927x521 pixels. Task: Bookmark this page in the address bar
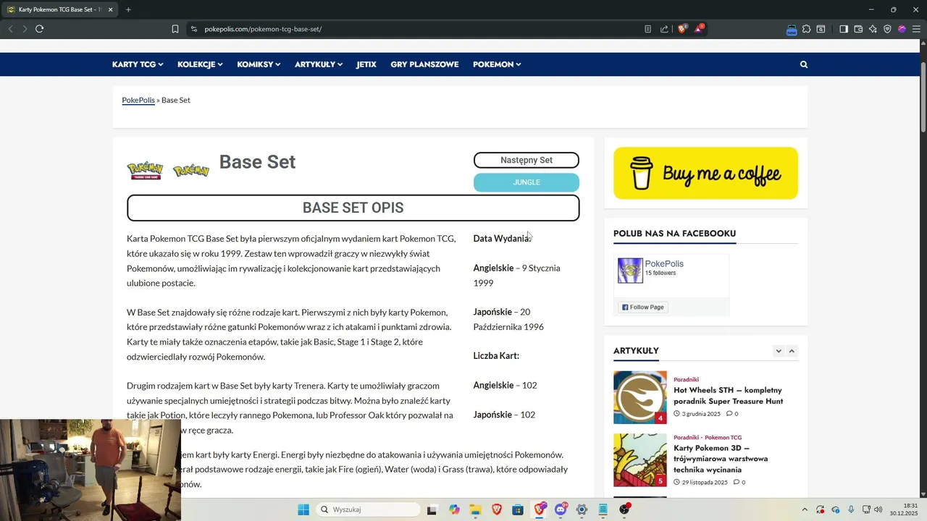175,29
